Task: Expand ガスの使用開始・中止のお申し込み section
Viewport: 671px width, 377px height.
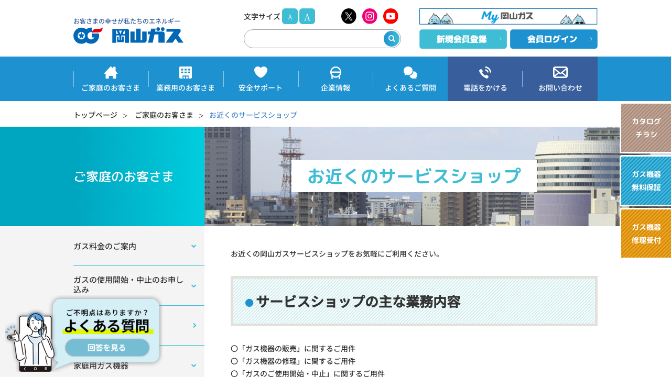Action: tap(193, 286)
